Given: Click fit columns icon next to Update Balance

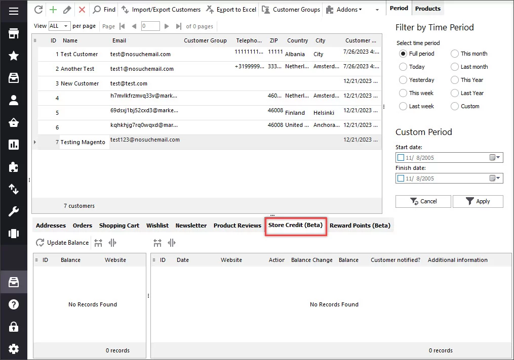Looking at the screenshot, I should click(x=98, y=243).
